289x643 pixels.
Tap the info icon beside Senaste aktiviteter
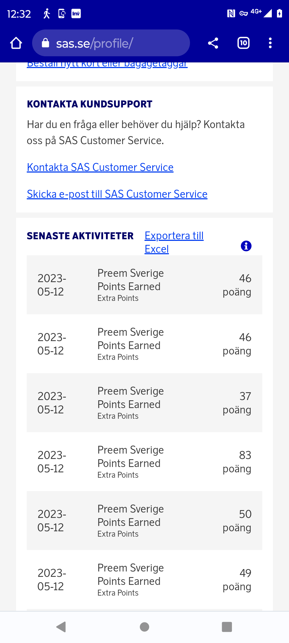[245, 246]
